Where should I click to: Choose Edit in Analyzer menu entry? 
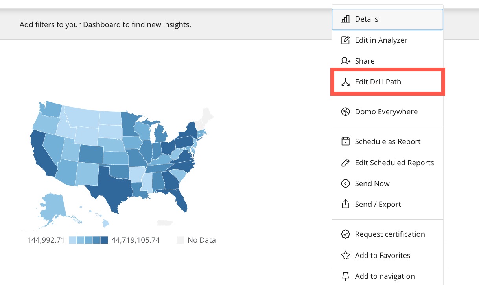pos(388,40)
